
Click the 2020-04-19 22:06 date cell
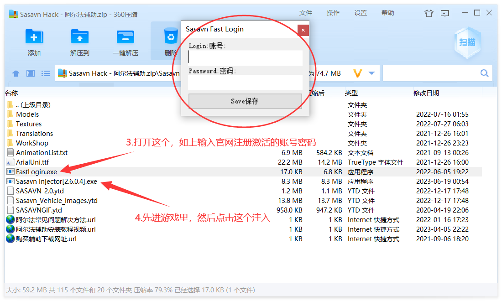coord(442,210)
